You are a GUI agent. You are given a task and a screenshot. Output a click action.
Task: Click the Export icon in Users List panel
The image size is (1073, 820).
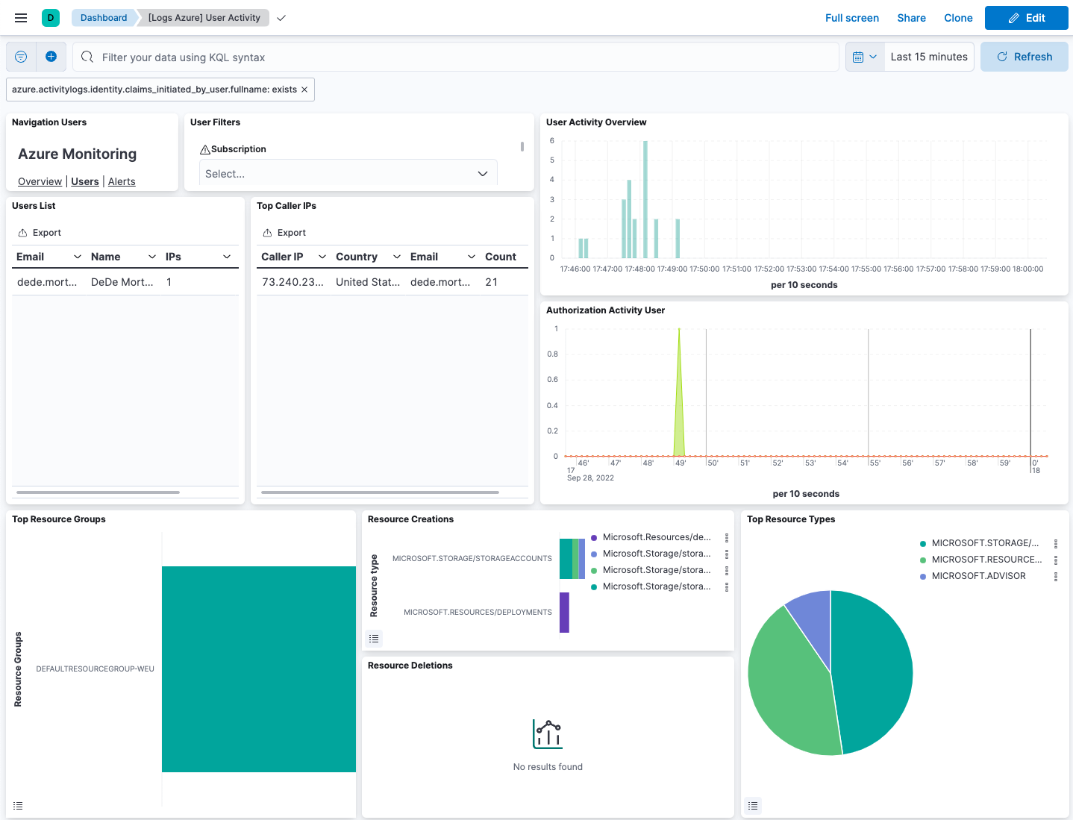39,232
